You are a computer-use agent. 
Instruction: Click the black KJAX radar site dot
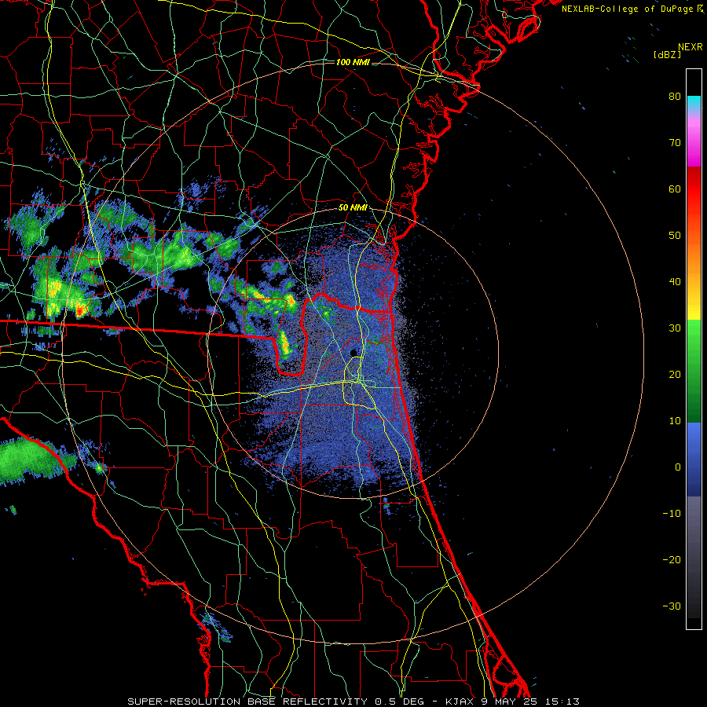click(x=353, y=353)
